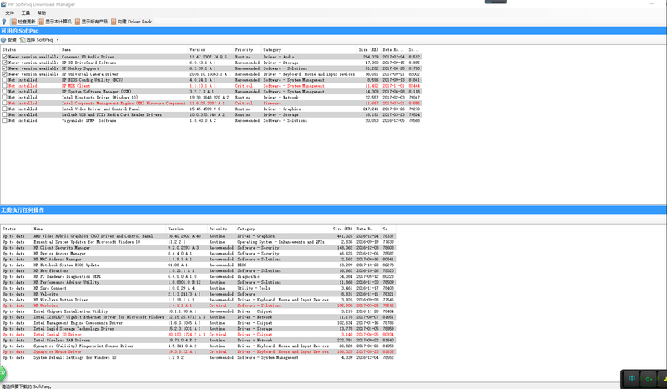Click the 检查更新 check for updates button
The height and width of the screenshot is (389, 667).
(x=23, y=22)
